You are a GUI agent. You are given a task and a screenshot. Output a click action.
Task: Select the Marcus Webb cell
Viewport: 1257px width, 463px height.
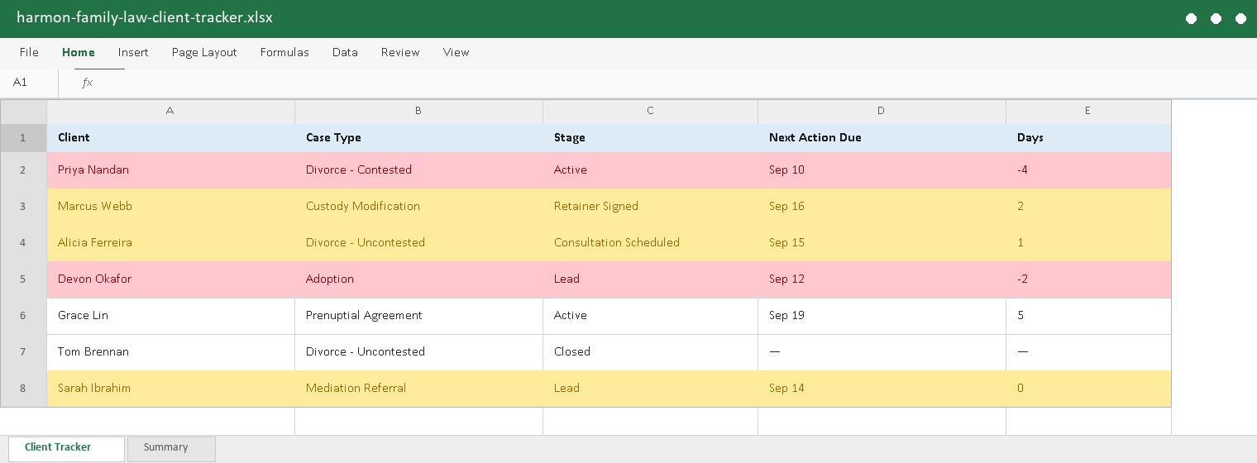170,207
